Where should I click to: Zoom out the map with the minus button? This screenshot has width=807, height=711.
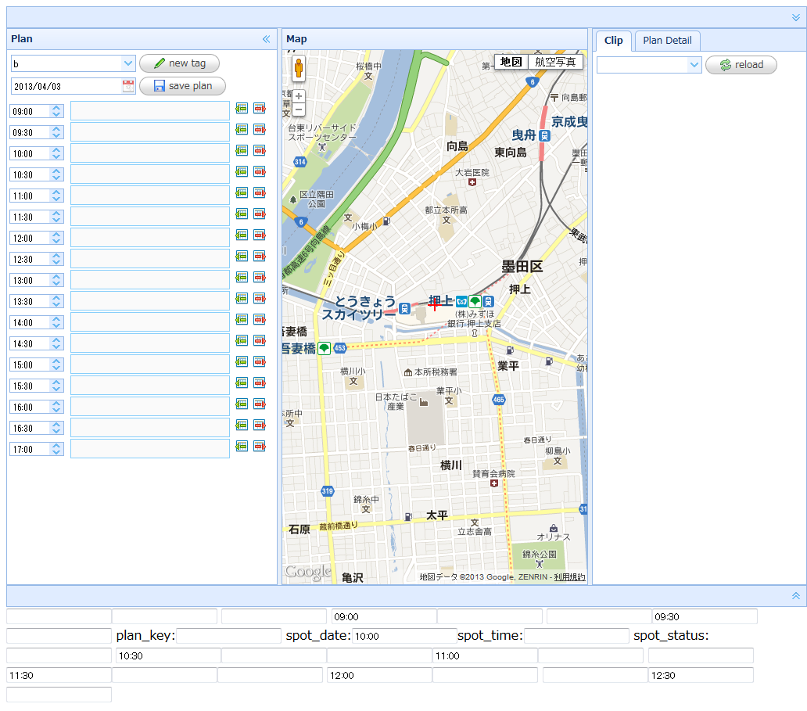pyautogui.click(x=299, y=110)
